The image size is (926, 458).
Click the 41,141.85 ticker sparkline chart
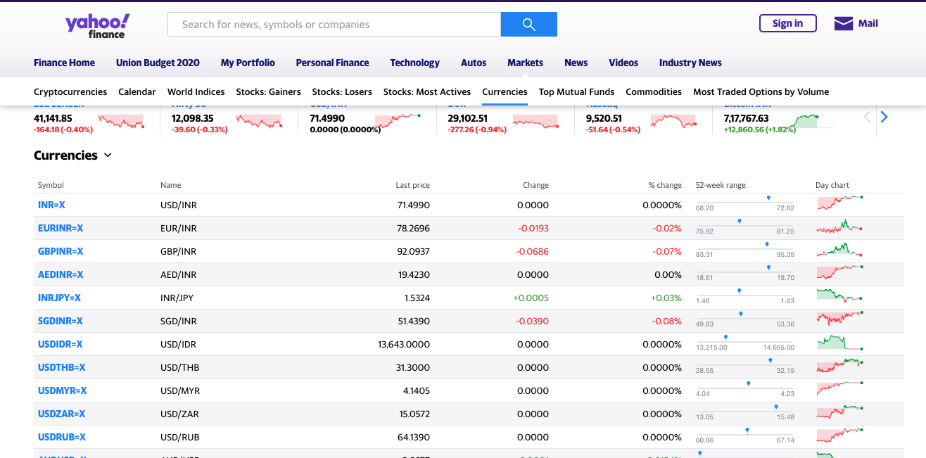[121, 121]
